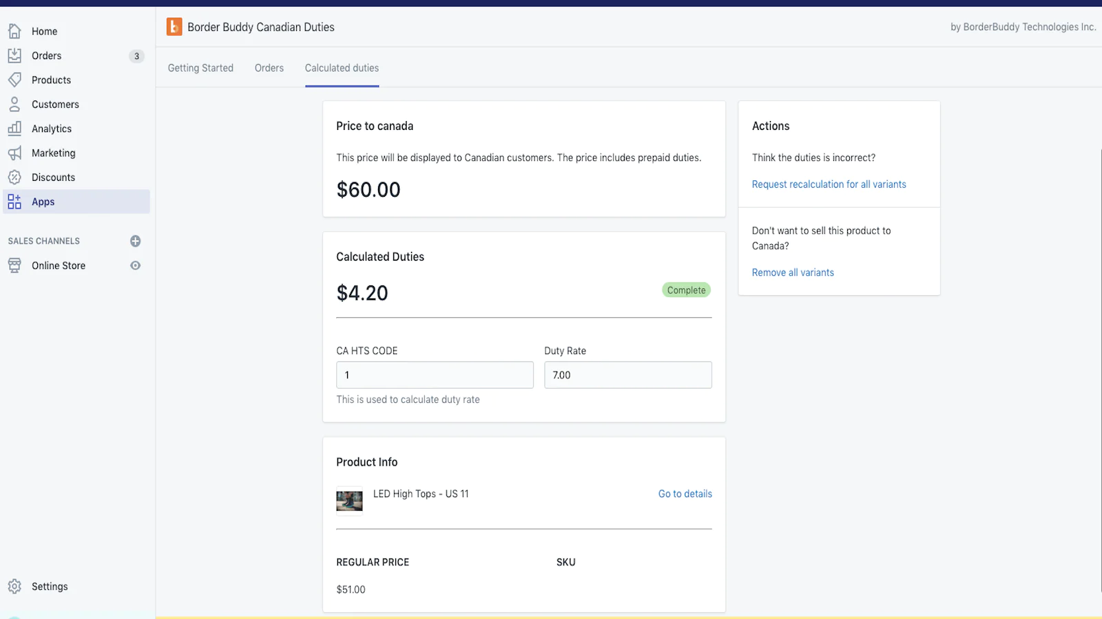Open Marketing via the megaphone icon
Image resolution: width=1102 pixels, height=619 pixels.
[x=14, y=153]
